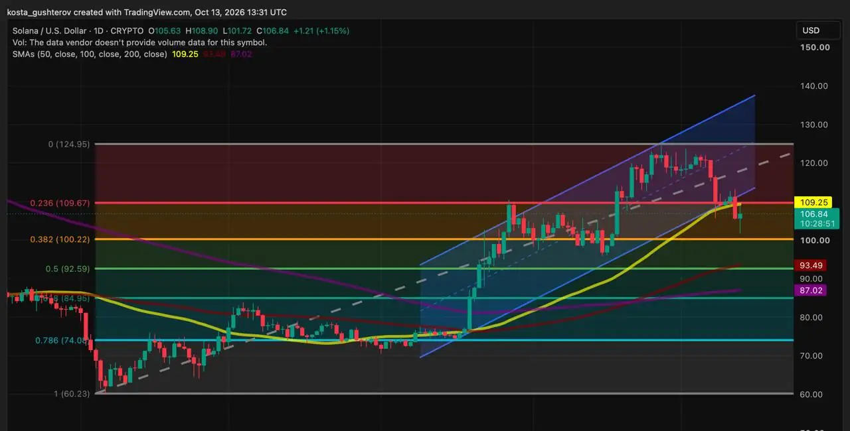Click the 140.00 price axis label
The width and height of the screenshot is (850, 431).
click(x=813, y=86)
